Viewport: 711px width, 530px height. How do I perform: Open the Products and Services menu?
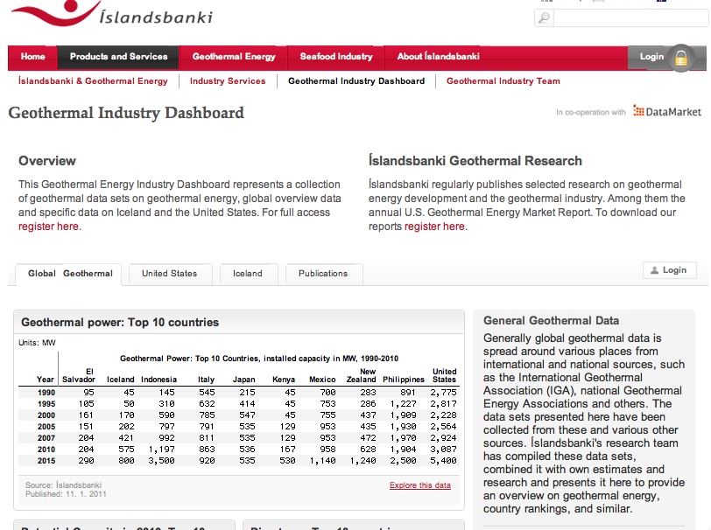(x=118, y=57)
